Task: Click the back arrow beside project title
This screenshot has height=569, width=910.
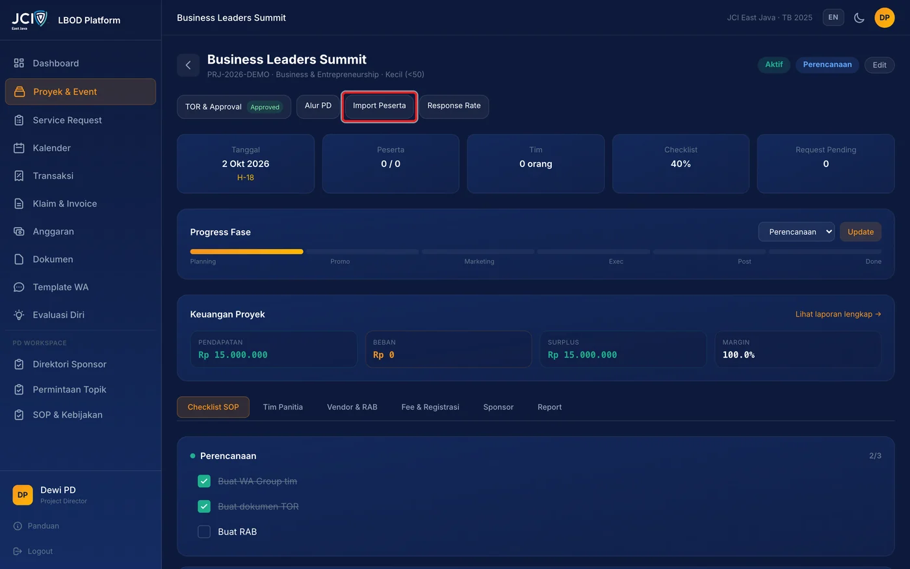Action: click(188, 65)
